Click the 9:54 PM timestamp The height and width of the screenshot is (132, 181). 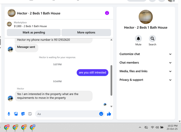(58, 82)
